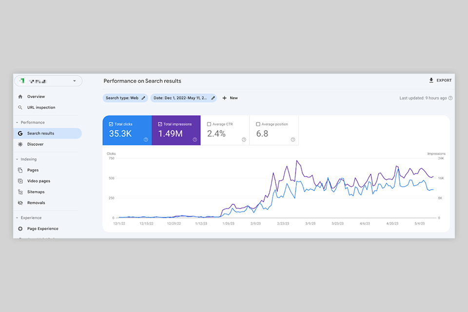
Task: Enable the Average position checkbox
Action: point(258,124)
